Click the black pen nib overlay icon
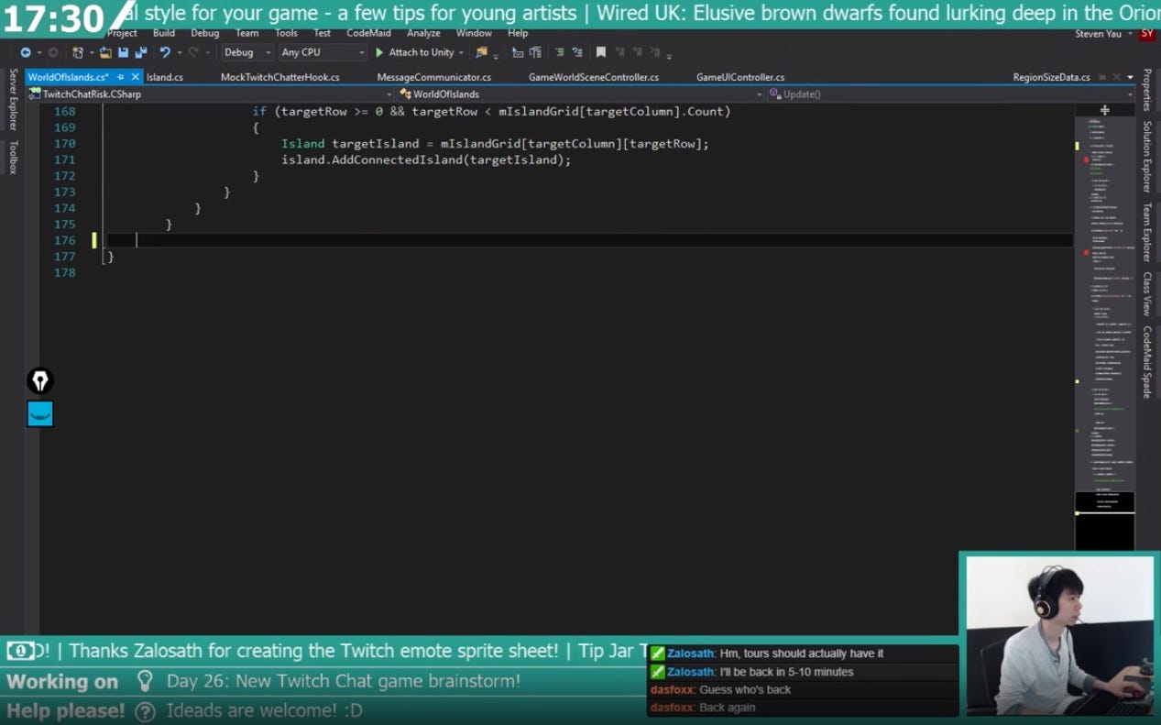 [x=40, y=380]
